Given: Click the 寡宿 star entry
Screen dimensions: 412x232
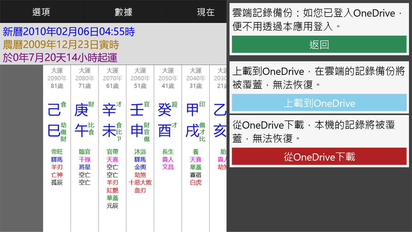Looking at the screenshot, I should [x=196, y=175].
